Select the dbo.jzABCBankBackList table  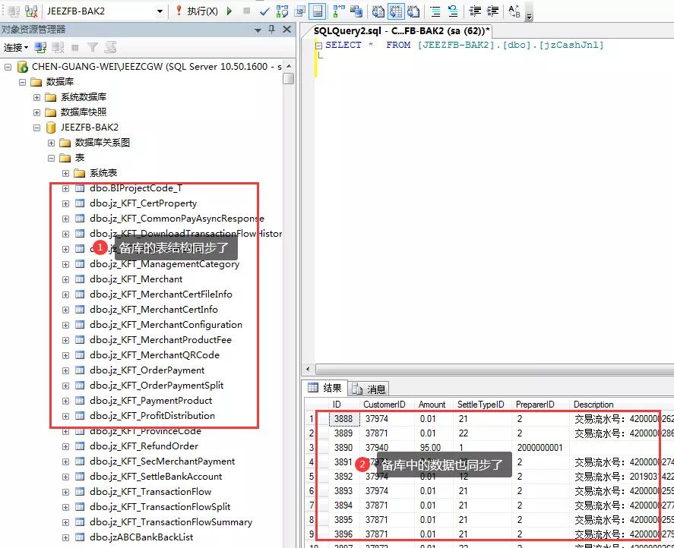[141, 537]
